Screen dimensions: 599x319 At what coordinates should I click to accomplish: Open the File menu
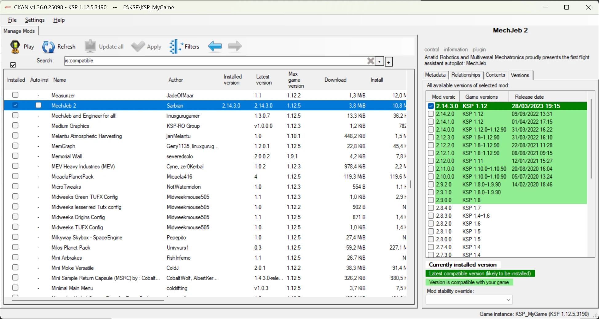point(12,20)
